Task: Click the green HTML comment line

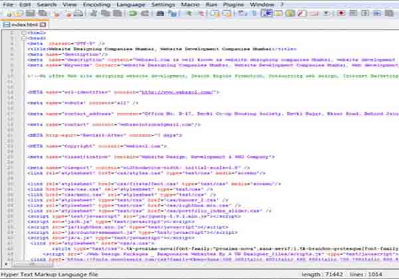Action: (x=213, y=76)
